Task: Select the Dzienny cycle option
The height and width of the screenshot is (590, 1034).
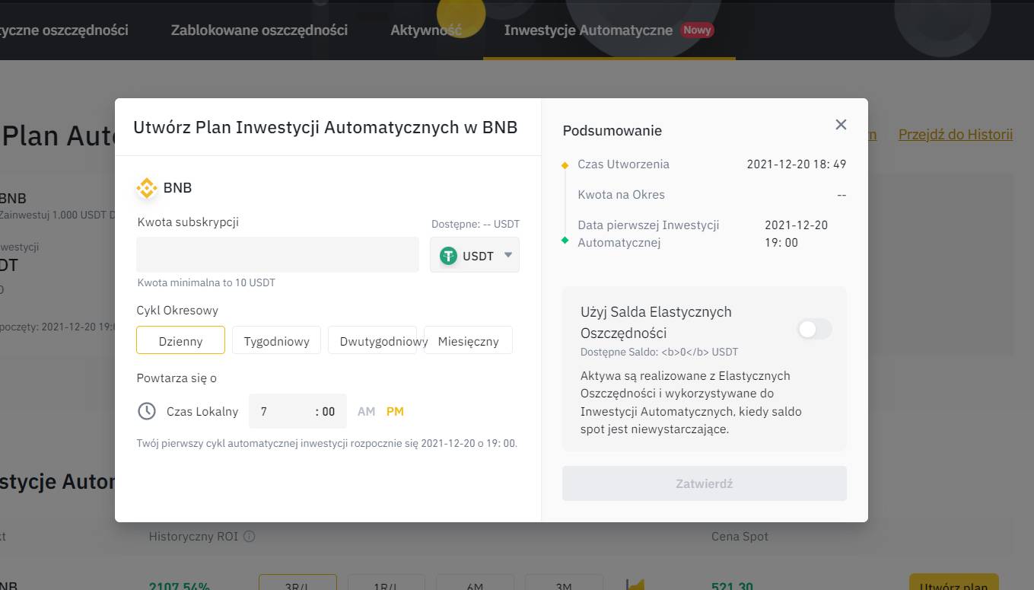Action: (180, 341)
